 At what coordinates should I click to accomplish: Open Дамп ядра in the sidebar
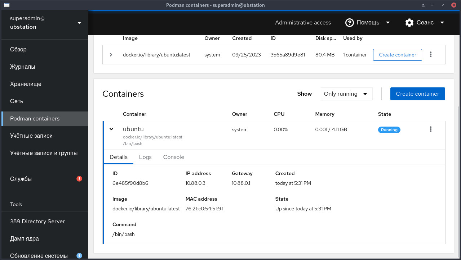(x=45, y=238)
